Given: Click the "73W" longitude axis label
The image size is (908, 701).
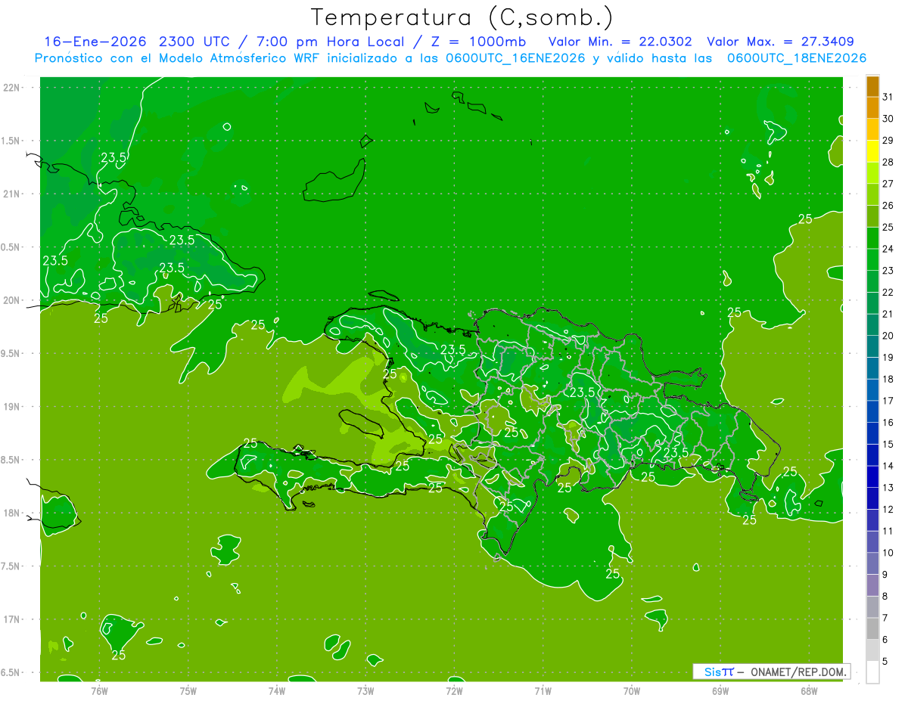Looking at the screenshot, I should (x=365, y=691).
